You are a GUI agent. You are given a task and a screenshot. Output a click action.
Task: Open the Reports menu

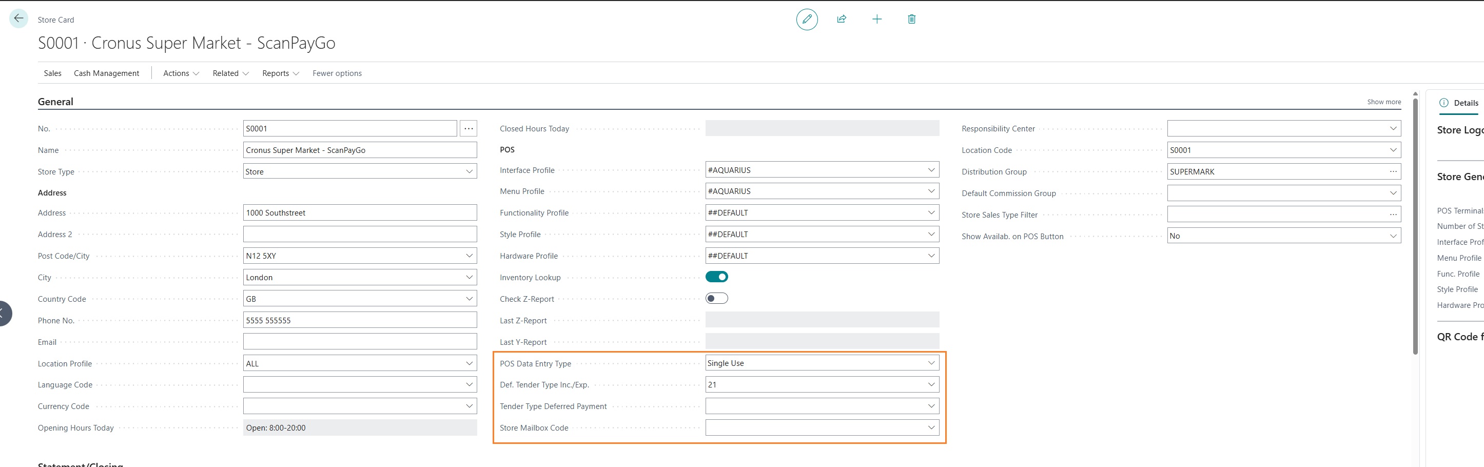click(x=281, y=73)
